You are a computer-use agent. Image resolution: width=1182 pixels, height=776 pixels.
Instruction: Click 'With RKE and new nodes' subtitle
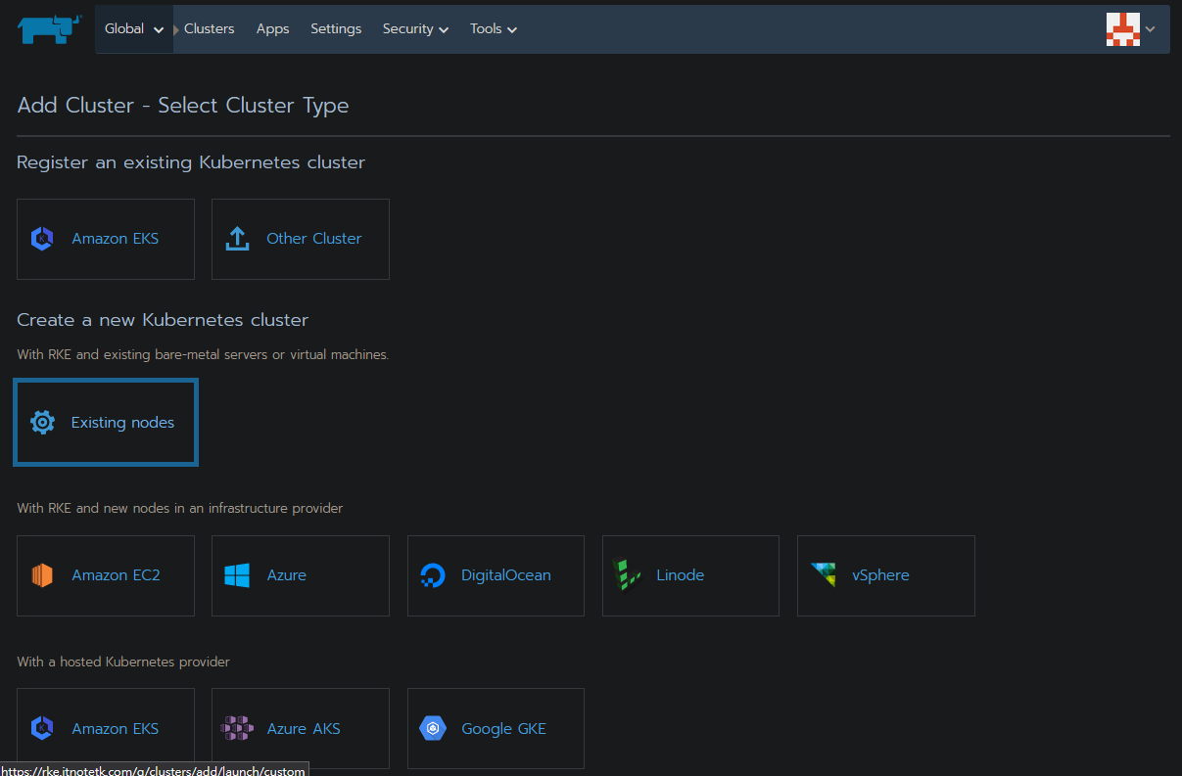[180, 508]
